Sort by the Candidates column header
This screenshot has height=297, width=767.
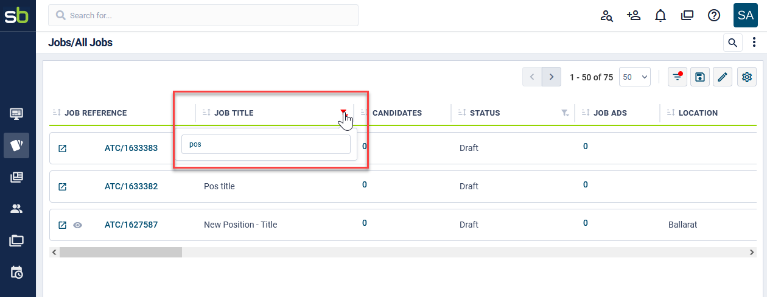[x=397, y=113]
